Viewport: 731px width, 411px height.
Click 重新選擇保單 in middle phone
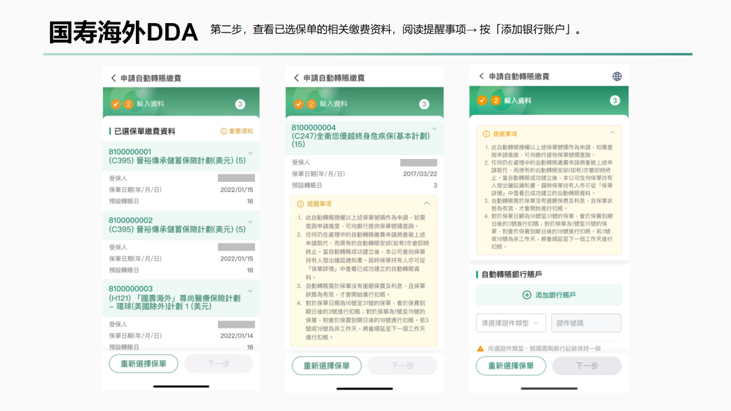coord(327,366)
